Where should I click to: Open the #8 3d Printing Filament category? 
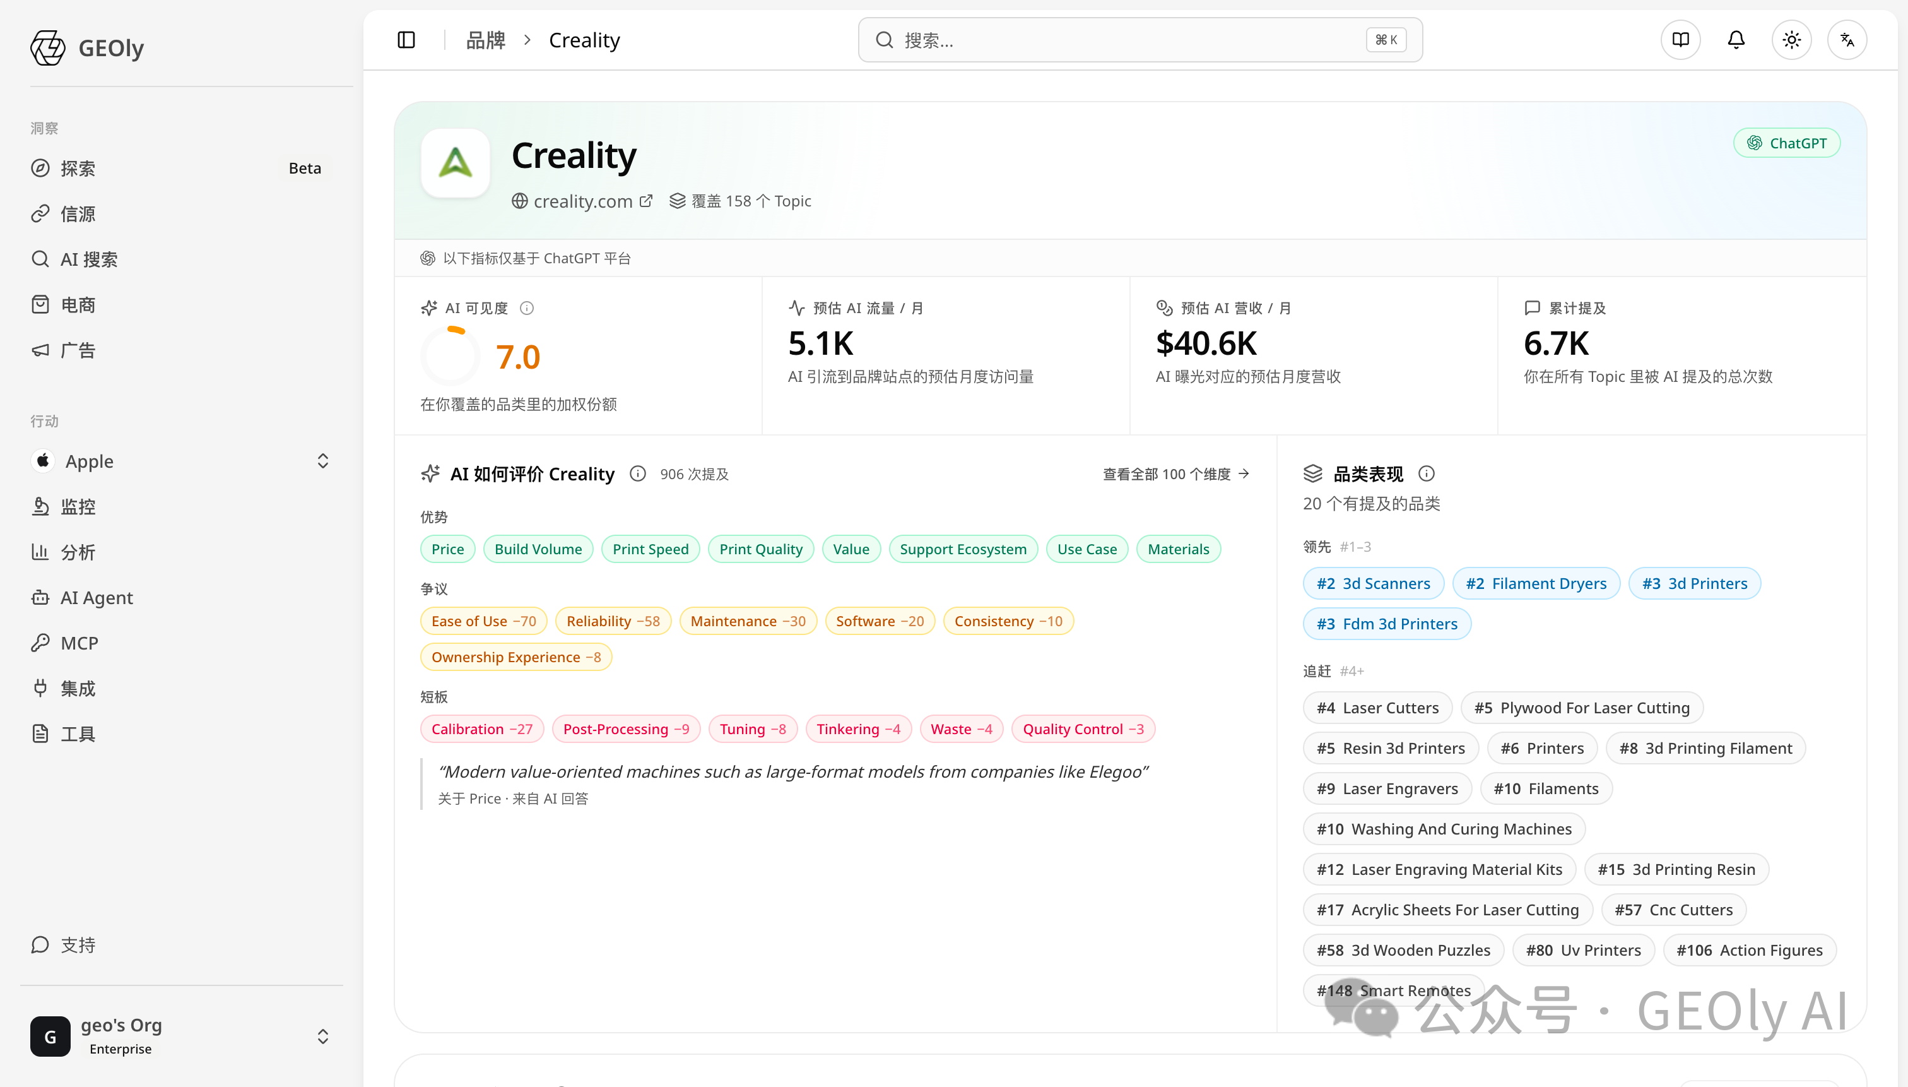pos(1705,748)
